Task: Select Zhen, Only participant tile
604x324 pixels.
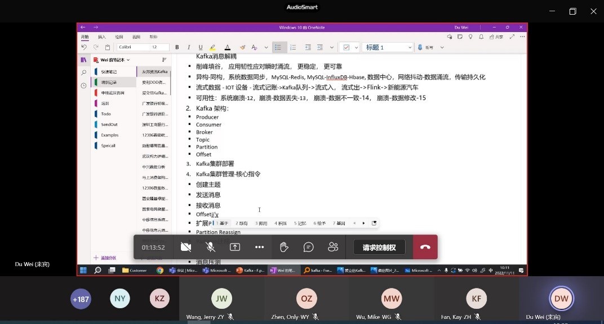Action: pos(307,300)
